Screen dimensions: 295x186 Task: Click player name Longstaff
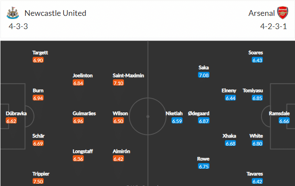coord(83,151)
